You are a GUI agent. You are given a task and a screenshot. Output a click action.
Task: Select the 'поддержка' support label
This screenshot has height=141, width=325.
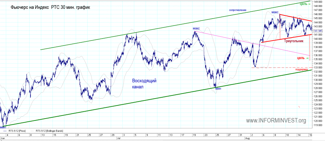pyautogui.click(x=302, y=70)
